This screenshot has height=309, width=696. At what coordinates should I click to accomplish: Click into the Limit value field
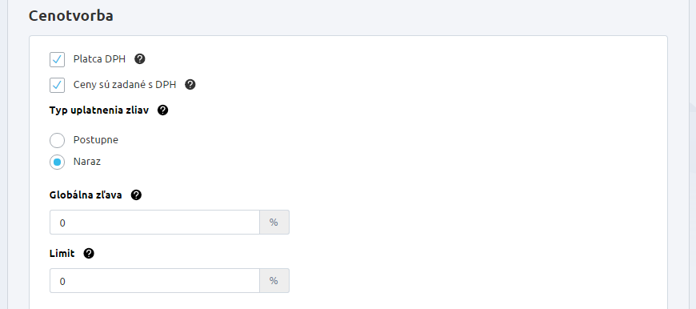point(154,281)
